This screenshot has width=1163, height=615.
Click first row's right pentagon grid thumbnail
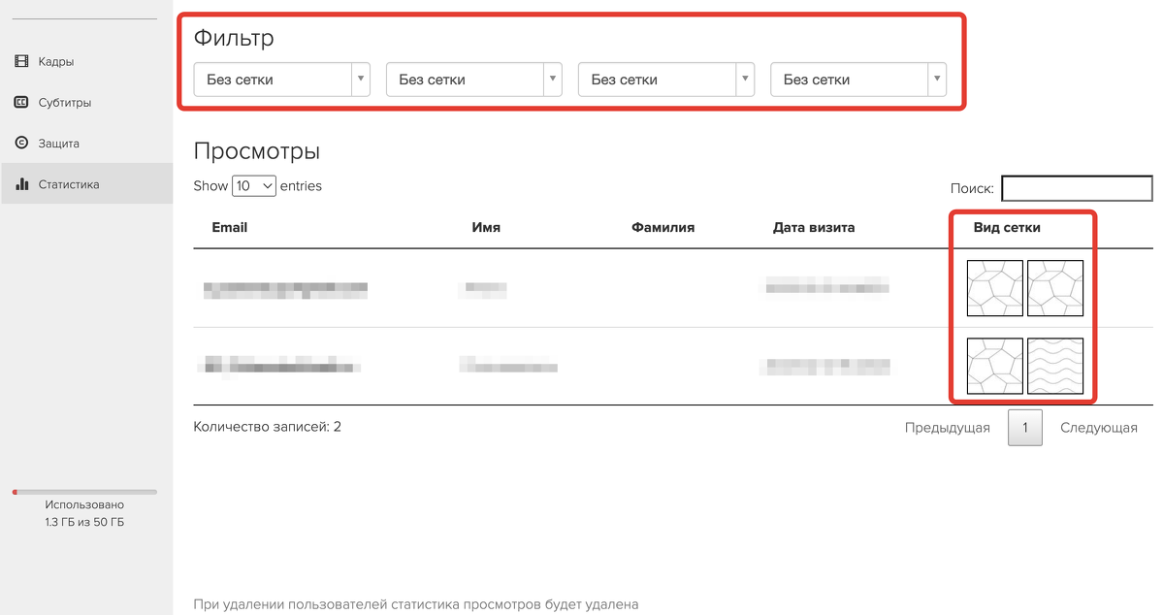coord(1055,288)
